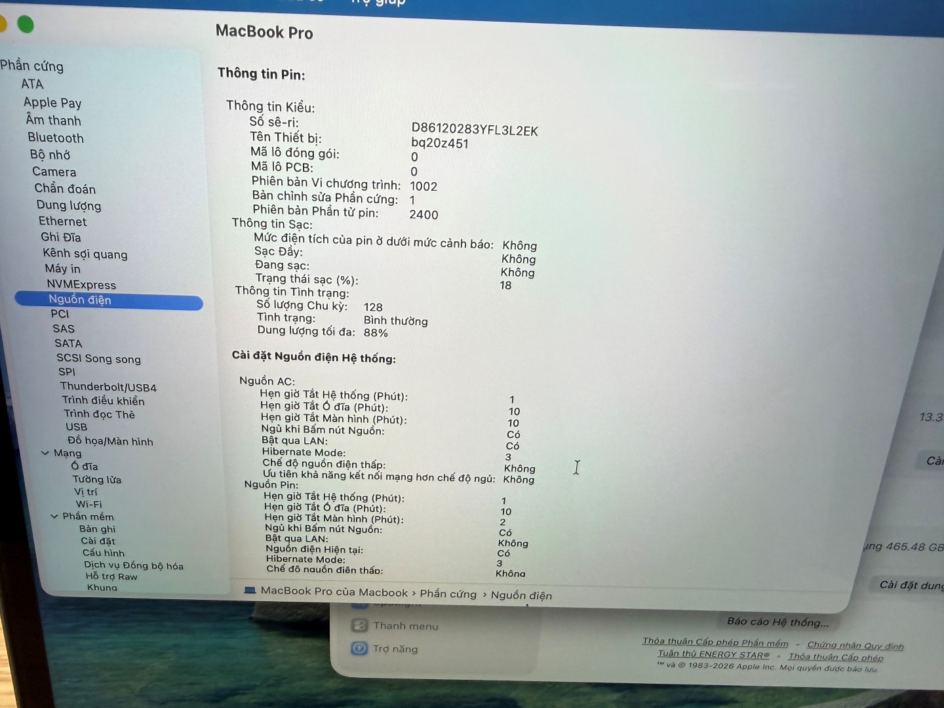Image resolution: width=944 pixels, height=708 pixels.
Task: Select SCSI Song song entry
Action: point(98,359)
